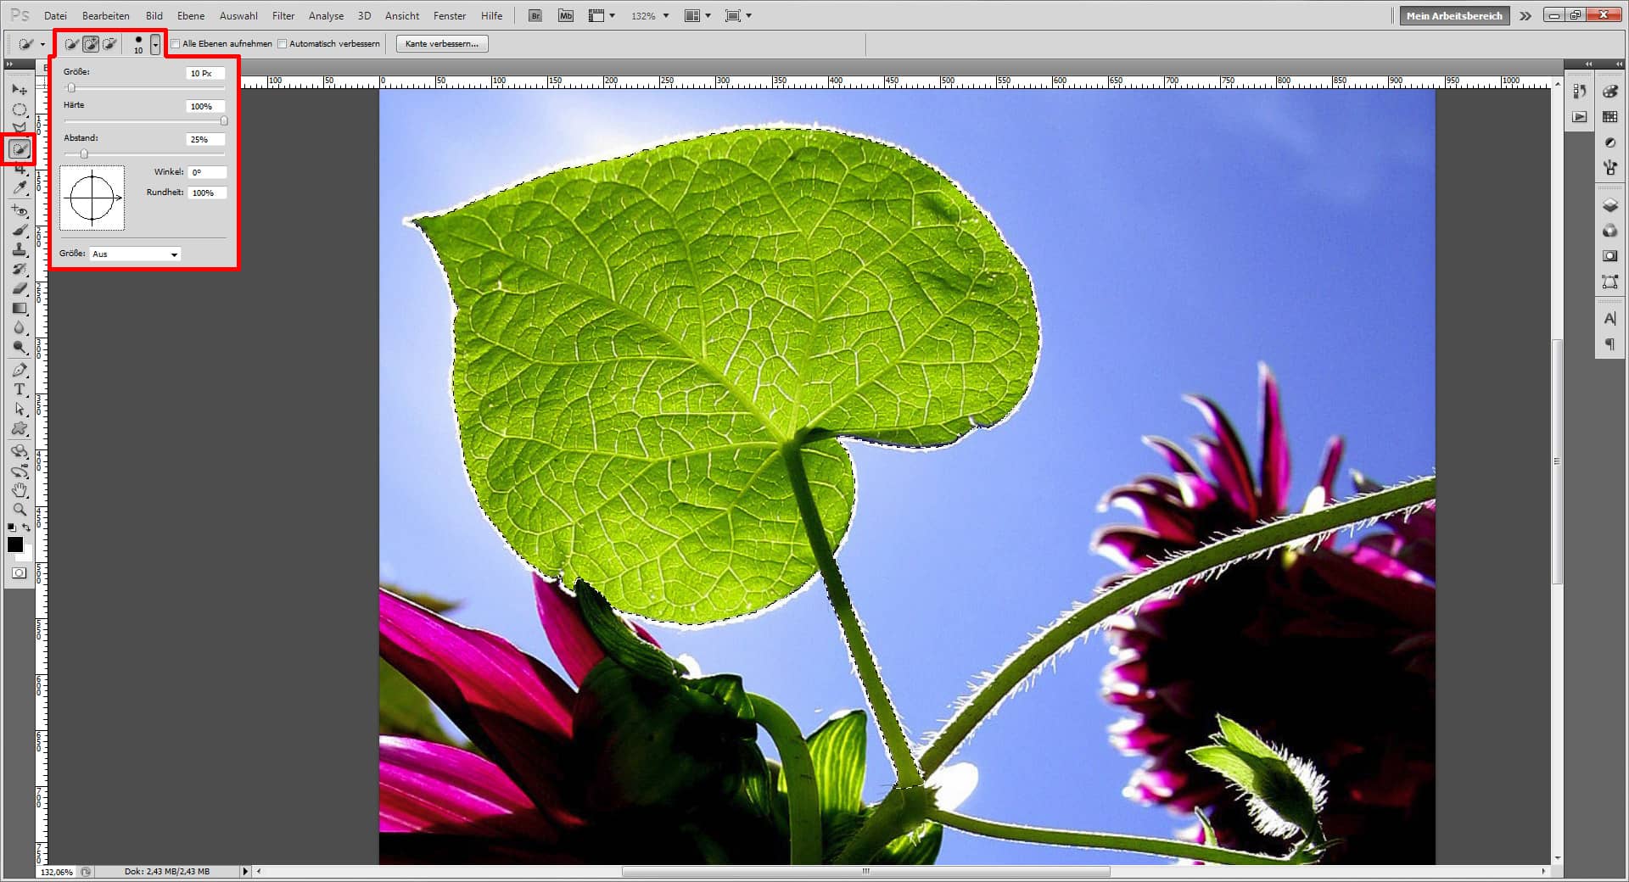The height and width of the screenshot is (882, 1629).
Task: Open the Swatches panel icon
Action: coord(1609,116)
